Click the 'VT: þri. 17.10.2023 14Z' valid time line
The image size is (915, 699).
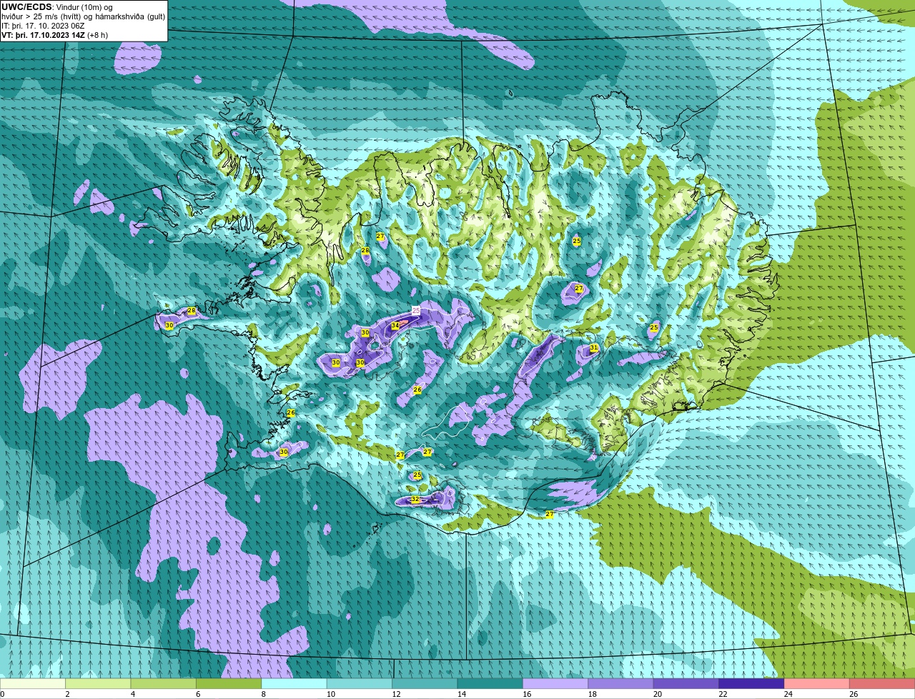pyautogui.click(x=44, y=35)
